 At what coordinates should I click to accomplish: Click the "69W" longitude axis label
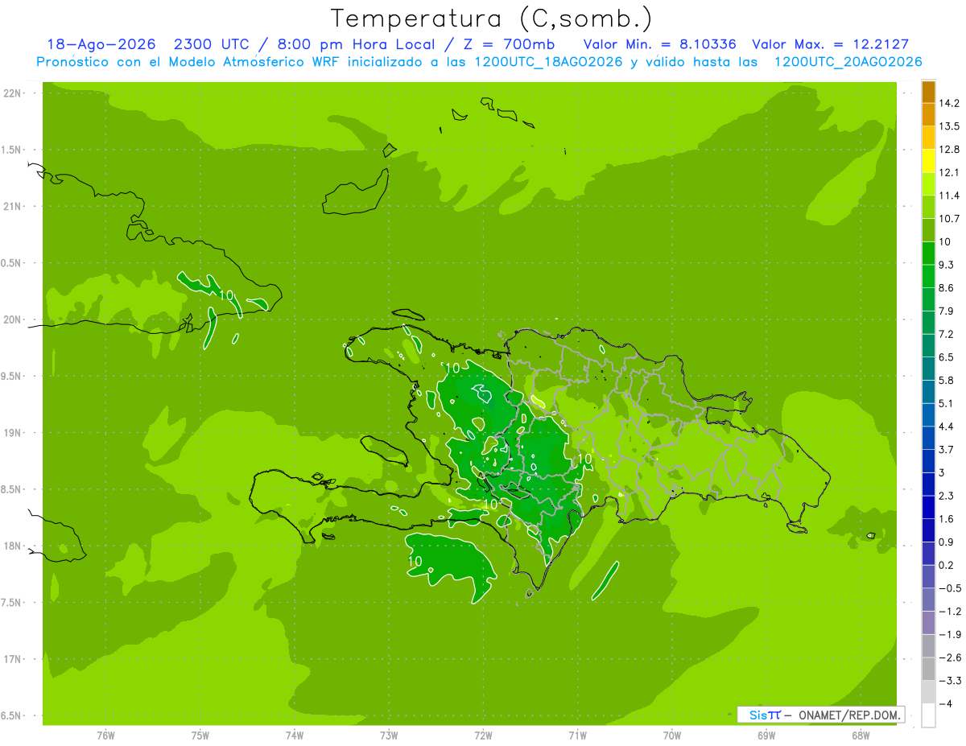pyautogui.click(x=766, y=736)
